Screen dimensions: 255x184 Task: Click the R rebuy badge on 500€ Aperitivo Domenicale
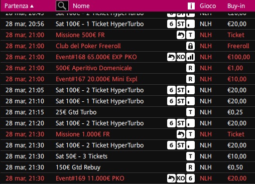pyautogui.click(x=190, y=68)
